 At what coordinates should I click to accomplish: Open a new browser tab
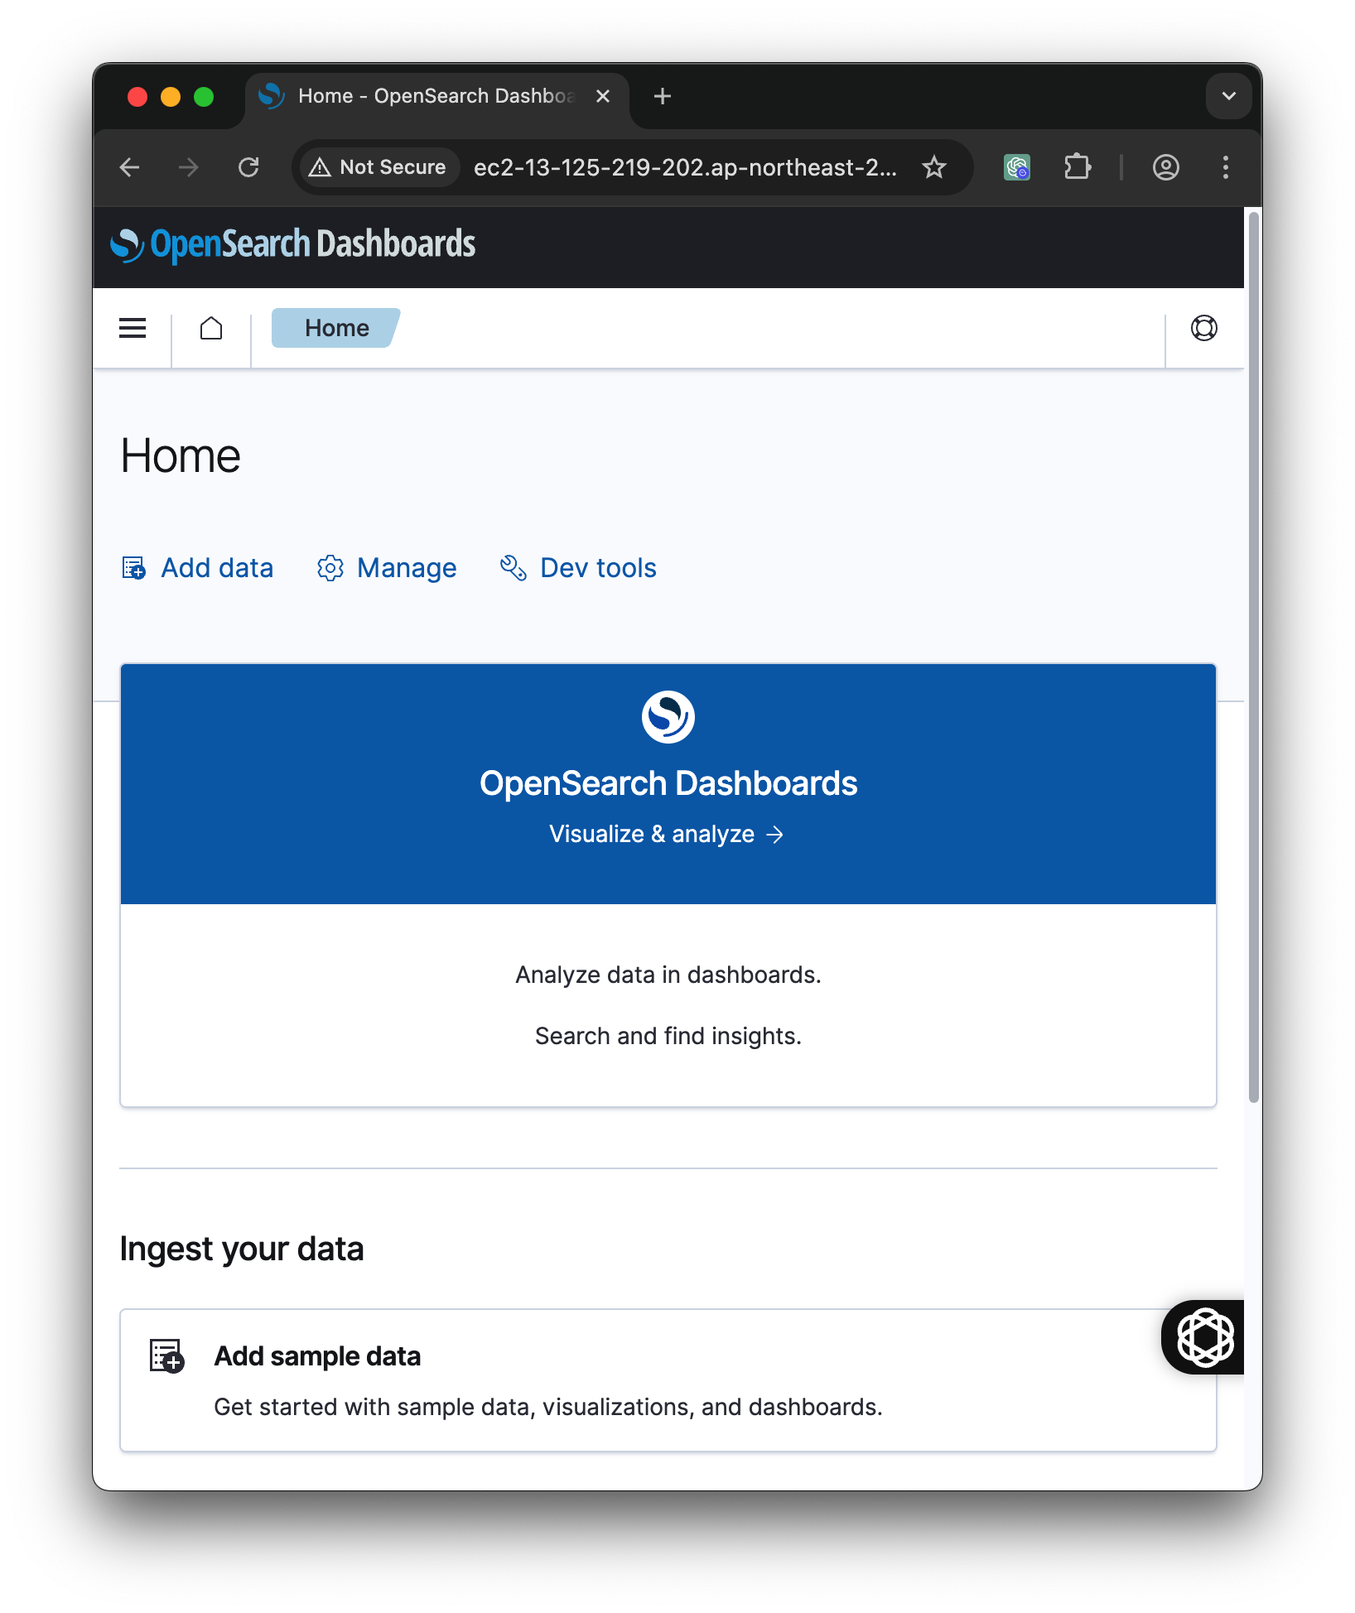pos(663,97)
